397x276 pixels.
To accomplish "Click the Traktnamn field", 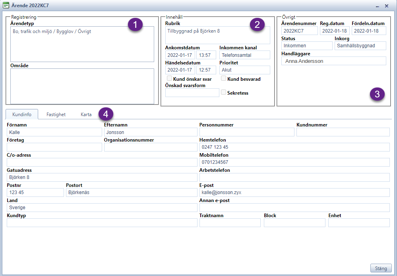I will pyautogui.click(x=230, y=223).
